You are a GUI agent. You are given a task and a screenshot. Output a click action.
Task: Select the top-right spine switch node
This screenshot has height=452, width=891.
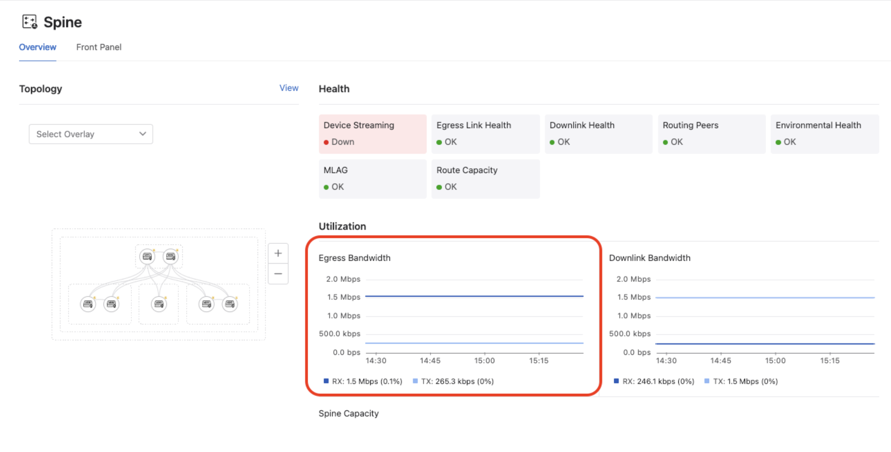(171, 256)
